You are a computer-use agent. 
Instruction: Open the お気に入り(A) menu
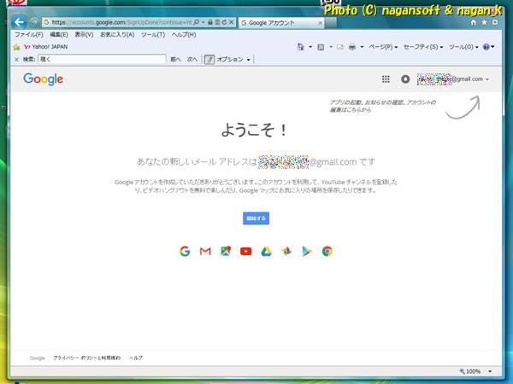tap(117, 35)
